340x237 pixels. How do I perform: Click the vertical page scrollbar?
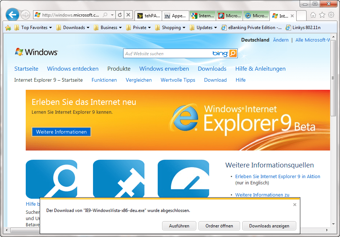[x=333, y=96]
